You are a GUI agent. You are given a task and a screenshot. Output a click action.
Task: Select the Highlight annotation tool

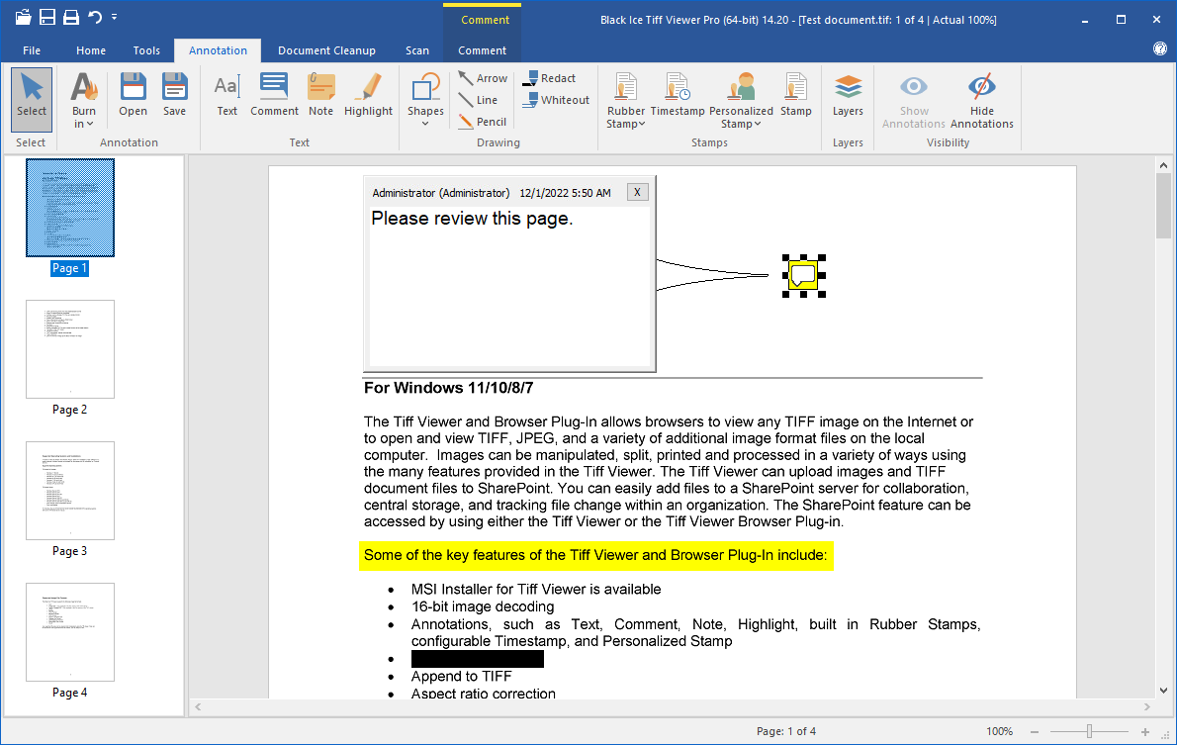click(368, 96)
